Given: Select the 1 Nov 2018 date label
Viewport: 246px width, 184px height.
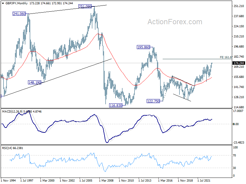Looking at the screenshot, I should [x=185, y=181].
